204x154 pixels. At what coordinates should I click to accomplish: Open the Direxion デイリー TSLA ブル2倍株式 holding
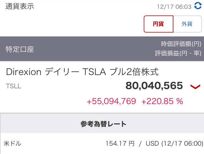tap(82, 72)
